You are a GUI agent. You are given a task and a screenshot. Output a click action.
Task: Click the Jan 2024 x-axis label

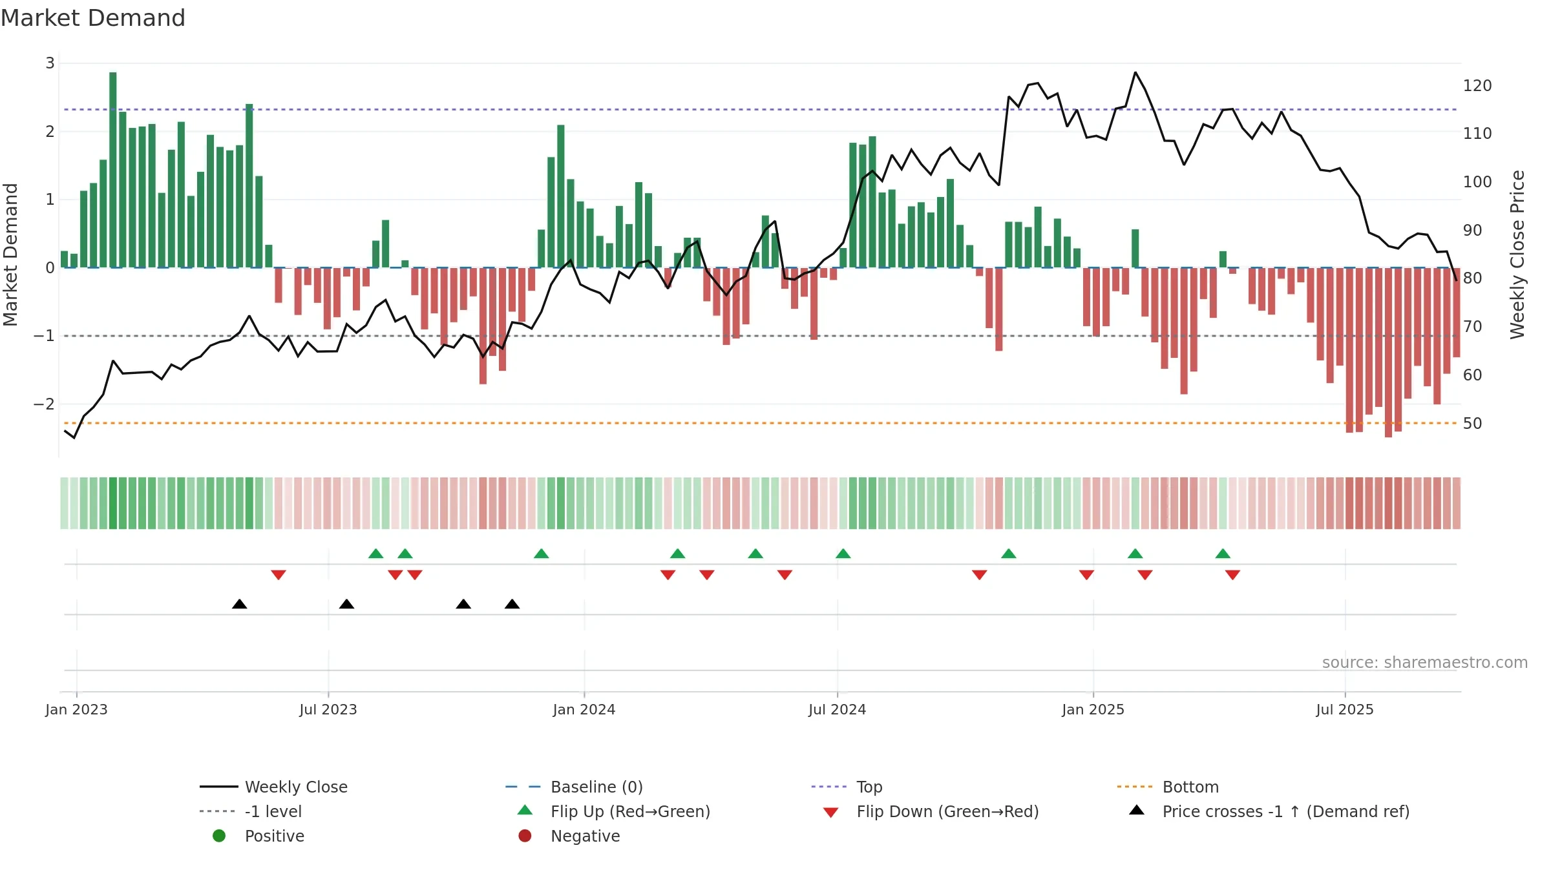coord(584,709)
